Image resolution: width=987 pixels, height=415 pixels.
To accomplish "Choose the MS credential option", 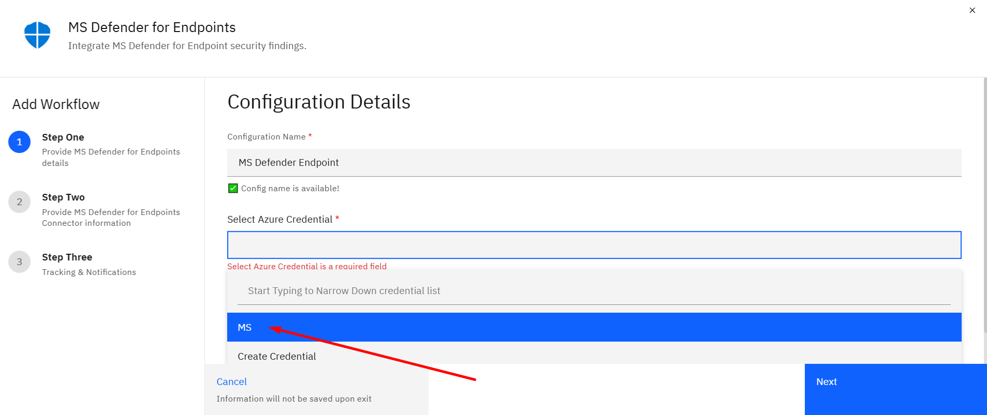I will [594, 327].
